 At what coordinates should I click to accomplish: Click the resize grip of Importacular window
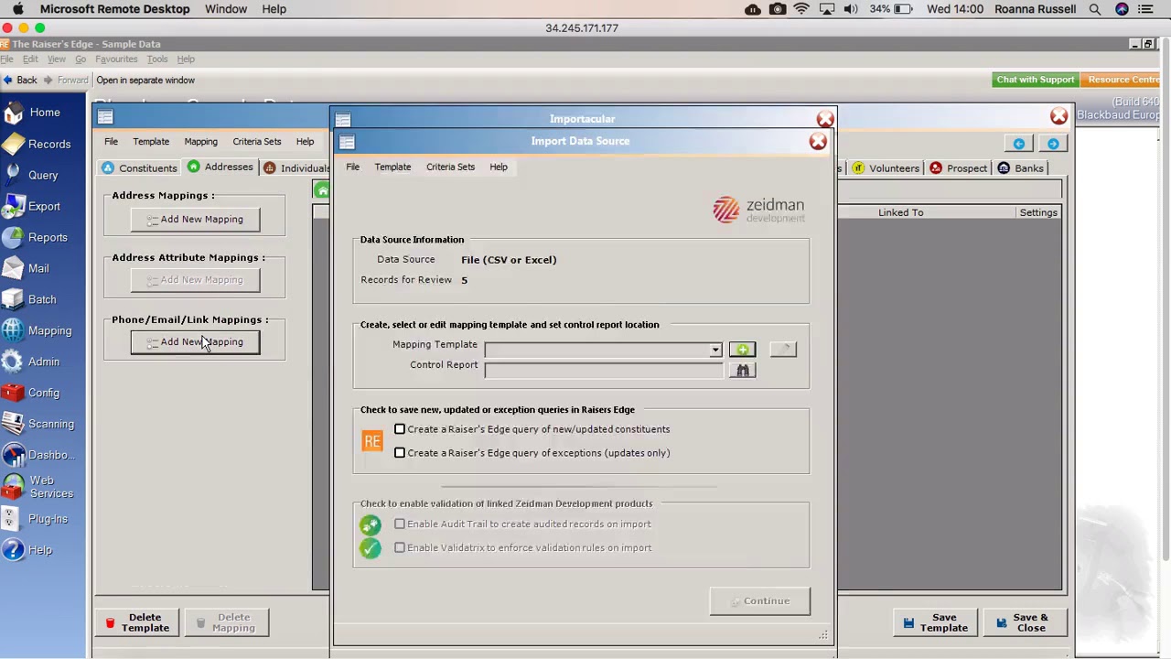click(823, 635)
